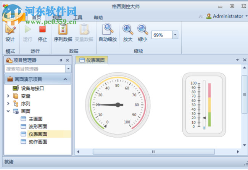Collapse the ribbon with the caret icon

click(x=201, y=16)
